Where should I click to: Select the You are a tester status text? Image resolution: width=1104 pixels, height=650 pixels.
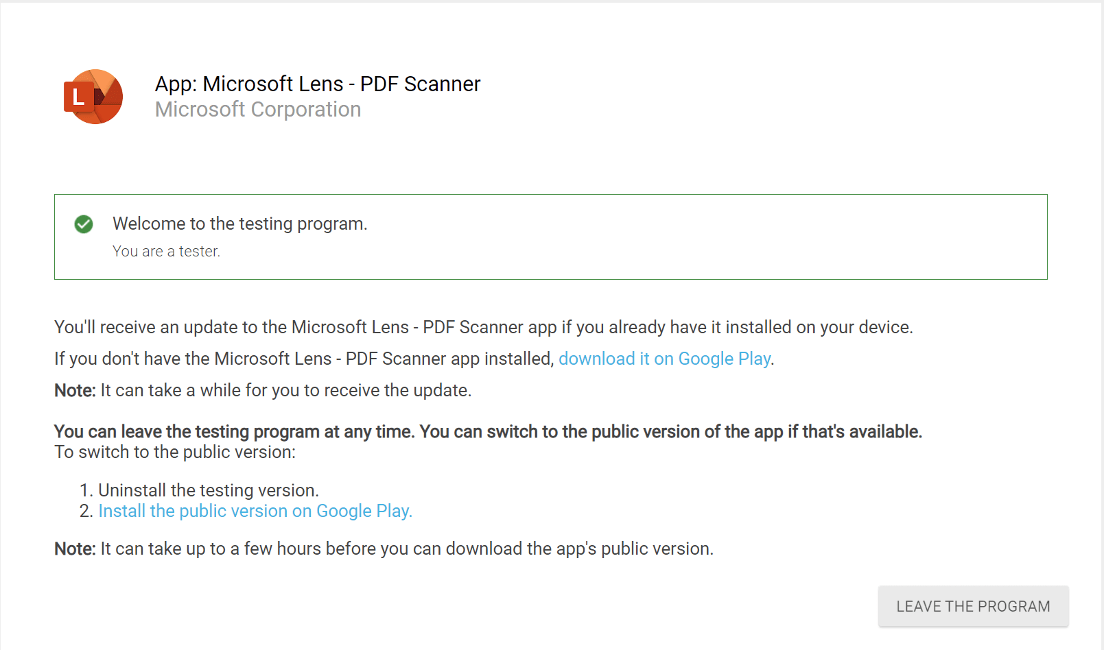click(x=166, y=251)
